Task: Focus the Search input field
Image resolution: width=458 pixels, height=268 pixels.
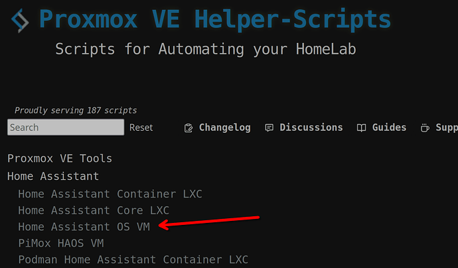Action: [66, 127]
